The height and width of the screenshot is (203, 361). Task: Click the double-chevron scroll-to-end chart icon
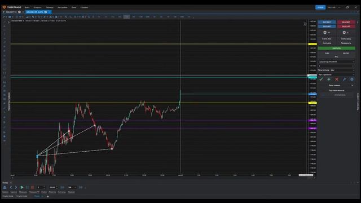point(305,24)
